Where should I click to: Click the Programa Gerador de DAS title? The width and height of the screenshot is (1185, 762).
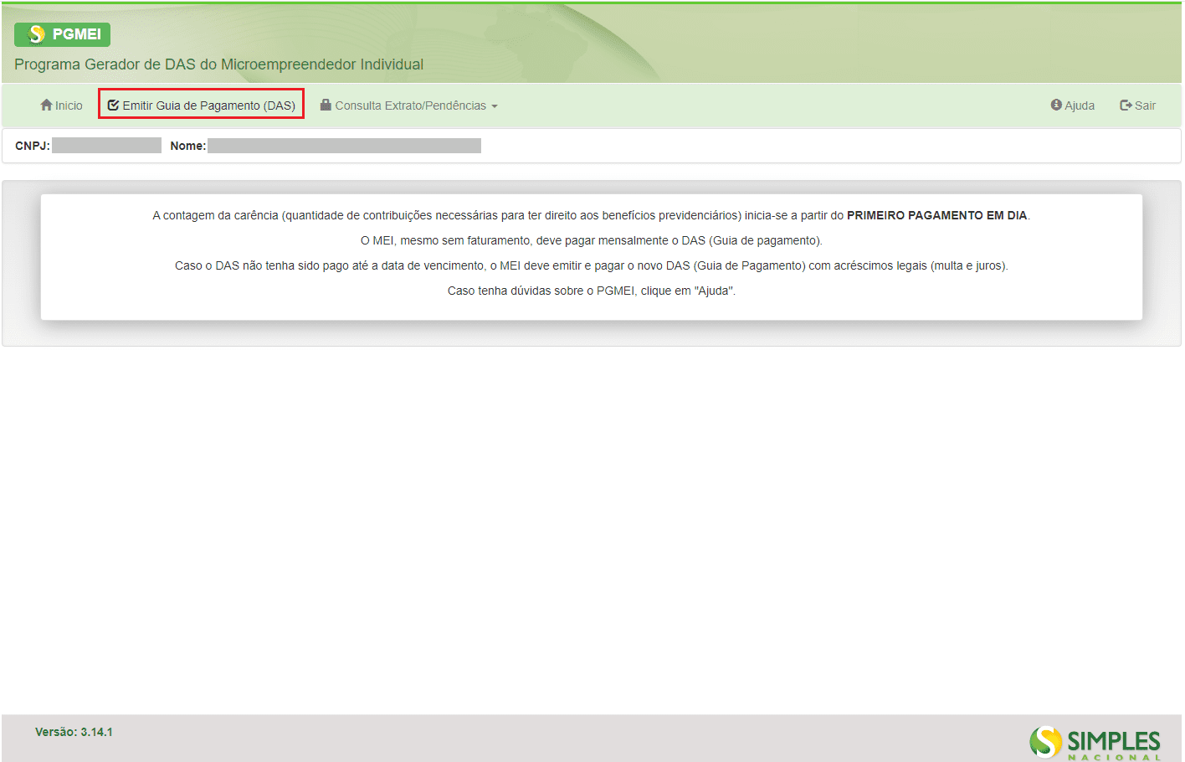point(218,64)
